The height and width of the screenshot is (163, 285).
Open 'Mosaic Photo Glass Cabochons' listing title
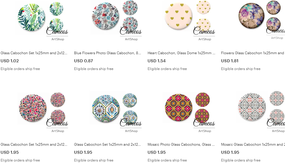181,145
